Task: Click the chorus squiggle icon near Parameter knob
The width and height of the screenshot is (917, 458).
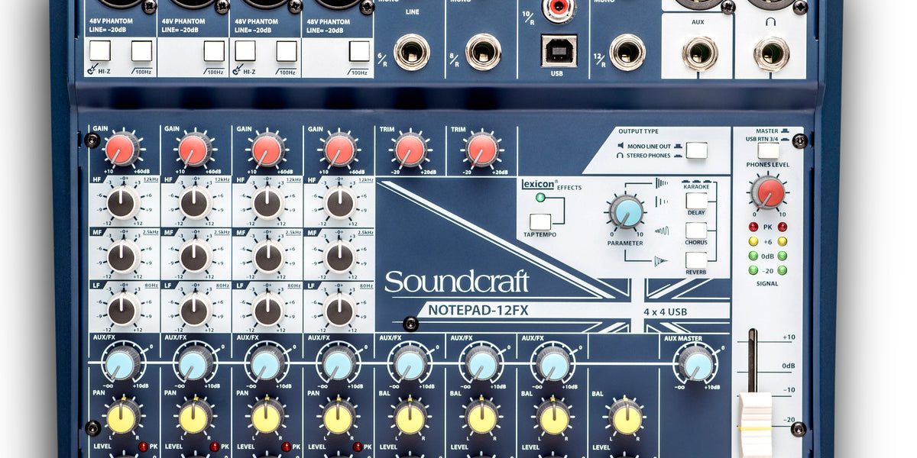Action: [659, 229]
